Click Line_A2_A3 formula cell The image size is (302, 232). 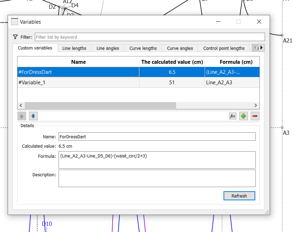[232, 83]
